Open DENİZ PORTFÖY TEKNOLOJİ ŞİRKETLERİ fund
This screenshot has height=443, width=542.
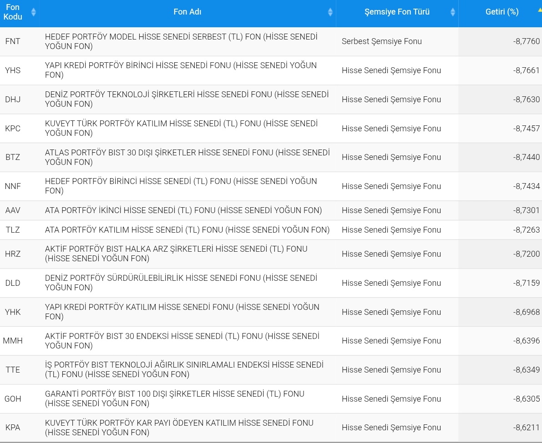(x=187, y=99)
